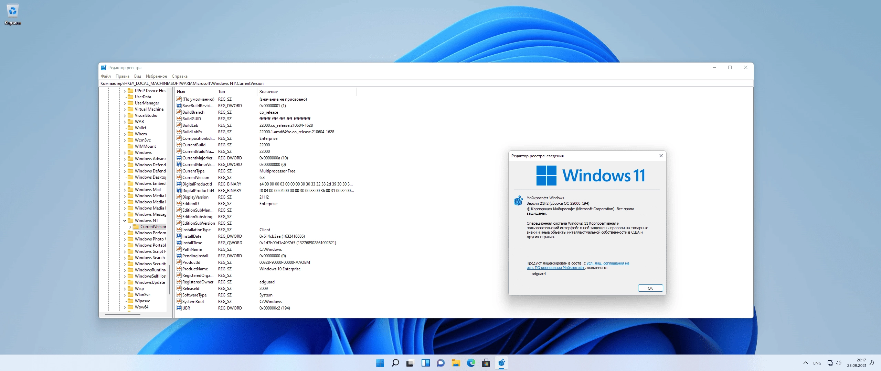
Task: Expand the UPnP Device Host key
Action: [x=125, y=91]
